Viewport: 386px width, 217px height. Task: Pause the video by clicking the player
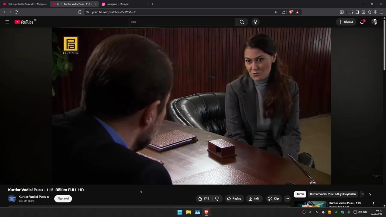[x=191, y=106]
